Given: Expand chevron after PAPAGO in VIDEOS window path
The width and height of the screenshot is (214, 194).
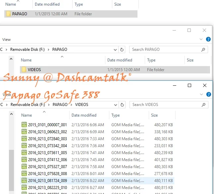Looking at the screenshot, I should (71, 105).
